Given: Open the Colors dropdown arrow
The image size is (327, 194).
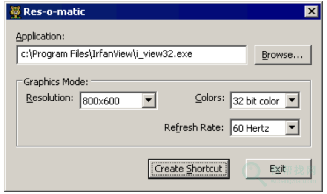Looking at the screenshot, I should pos(292,101).
